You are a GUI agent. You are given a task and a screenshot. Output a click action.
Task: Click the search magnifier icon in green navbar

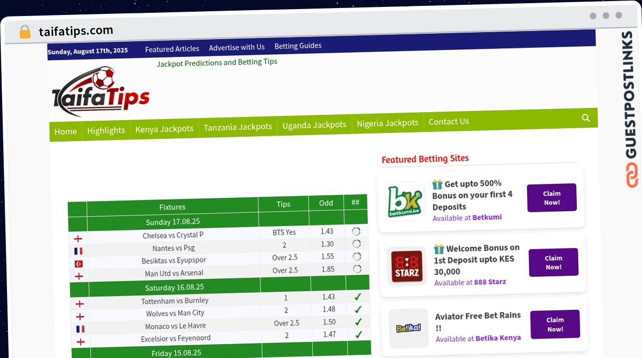[x=586, y=118]
